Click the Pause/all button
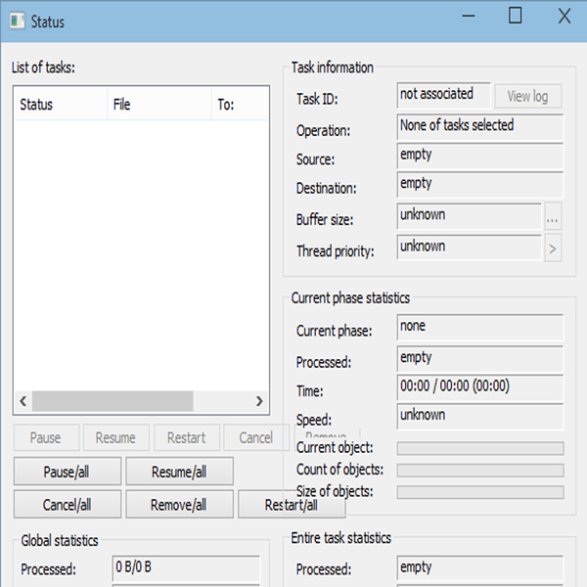This screenshot has height=587, width=587. [x=68, y=472]
